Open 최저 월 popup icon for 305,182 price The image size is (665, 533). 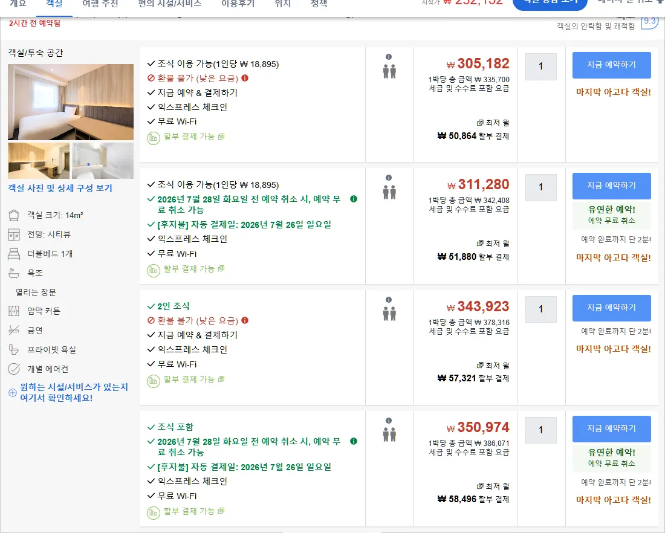click(x=479, y=123)
